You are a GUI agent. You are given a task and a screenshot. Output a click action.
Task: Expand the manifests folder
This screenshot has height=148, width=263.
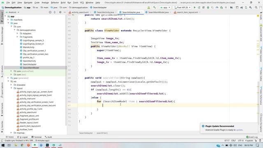(x=8, y=20)
